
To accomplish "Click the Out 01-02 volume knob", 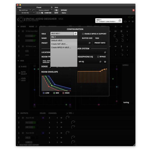I will pos(68,118).
